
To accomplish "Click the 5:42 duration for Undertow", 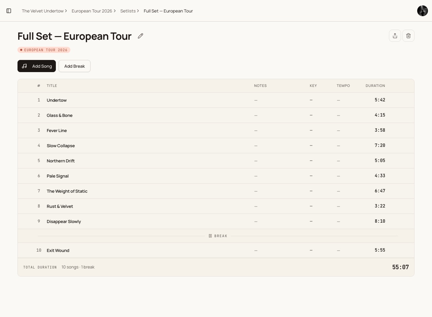I will 380,100.
